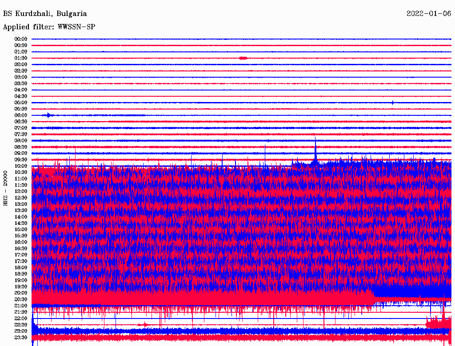Click the '16:30' time label

click(21, 248)
